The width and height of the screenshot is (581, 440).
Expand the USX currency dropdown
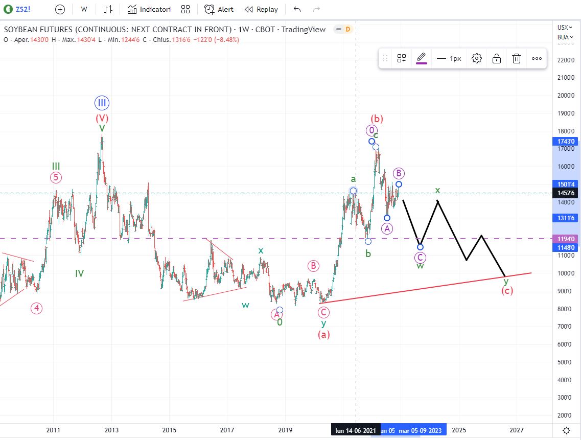click(565, 27)
